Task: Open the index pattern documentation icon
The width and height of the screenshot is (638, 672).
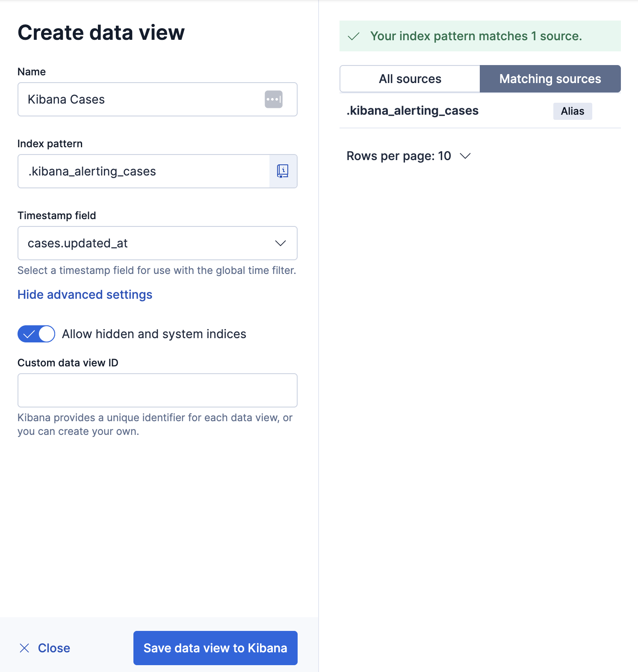Action: tap(283, 171)
